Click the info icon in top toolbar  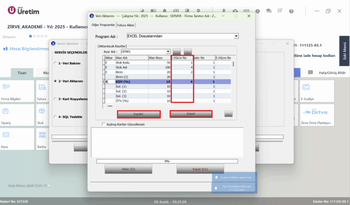click(x=258, y=11)
